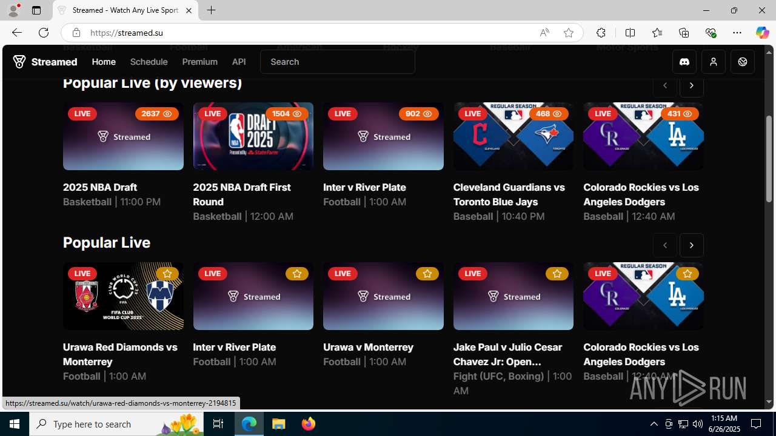Viewport: 776px width, 436px height.
Task: Click the browser Back arrow
Action: point(16,33)
